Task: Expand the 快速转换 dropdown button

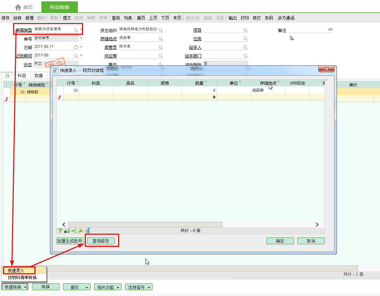Action: point(25,287)
